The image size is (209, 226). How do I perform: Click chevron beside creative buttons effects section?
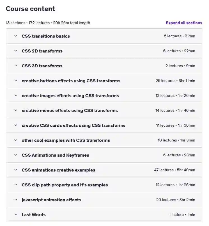pyautogui.click(x=16, y=81)
